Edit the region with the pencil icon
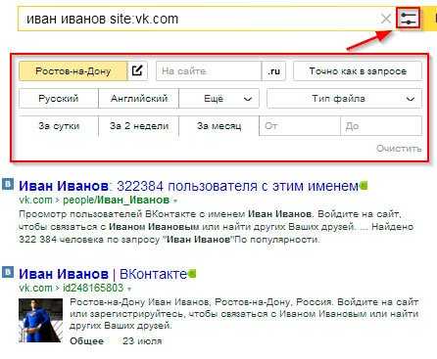This screenshot has height=359, width=437. coord(137,70)
